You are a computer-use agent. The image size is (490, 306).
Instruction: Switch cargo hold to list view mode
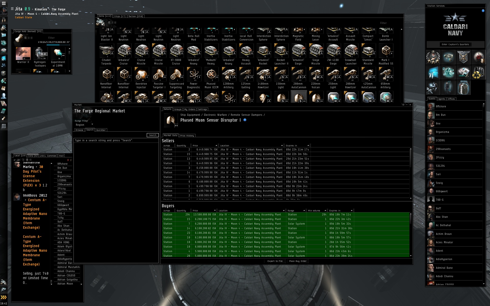coord(31,38)
